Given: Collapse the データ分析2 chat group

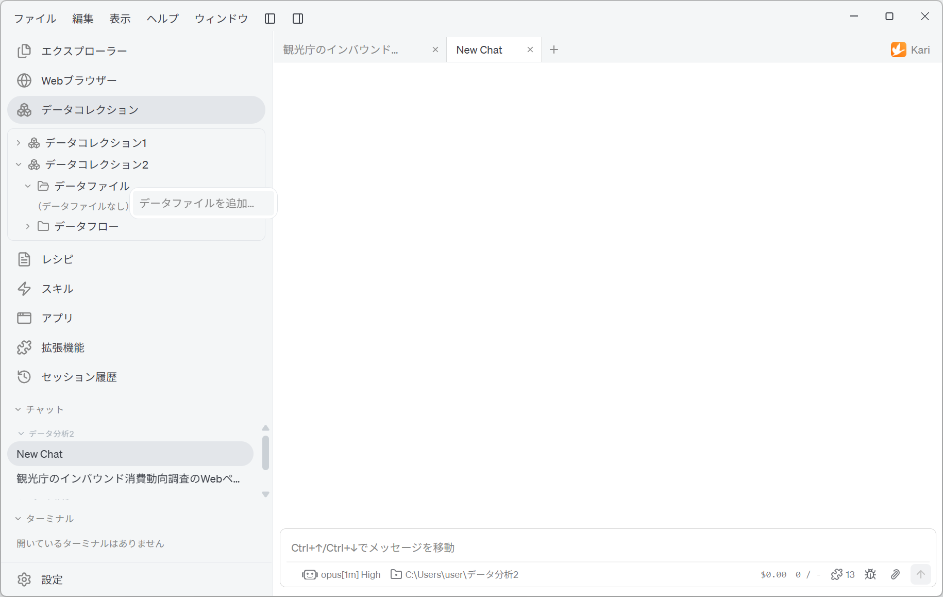Looking at the screenshot, I should pos(21,434).
